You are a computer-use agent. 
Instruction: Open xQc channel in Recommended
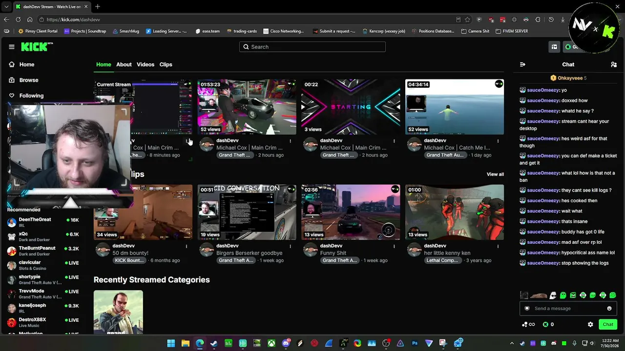pos(43,236)
